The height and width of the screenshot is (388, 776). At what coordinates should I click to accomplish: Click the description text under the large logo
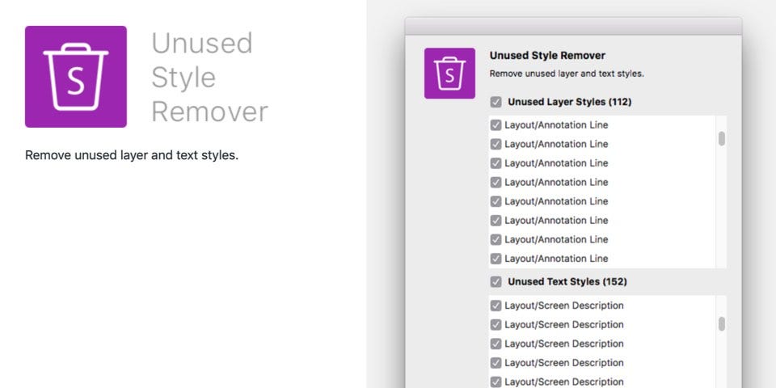pos(132,155)
